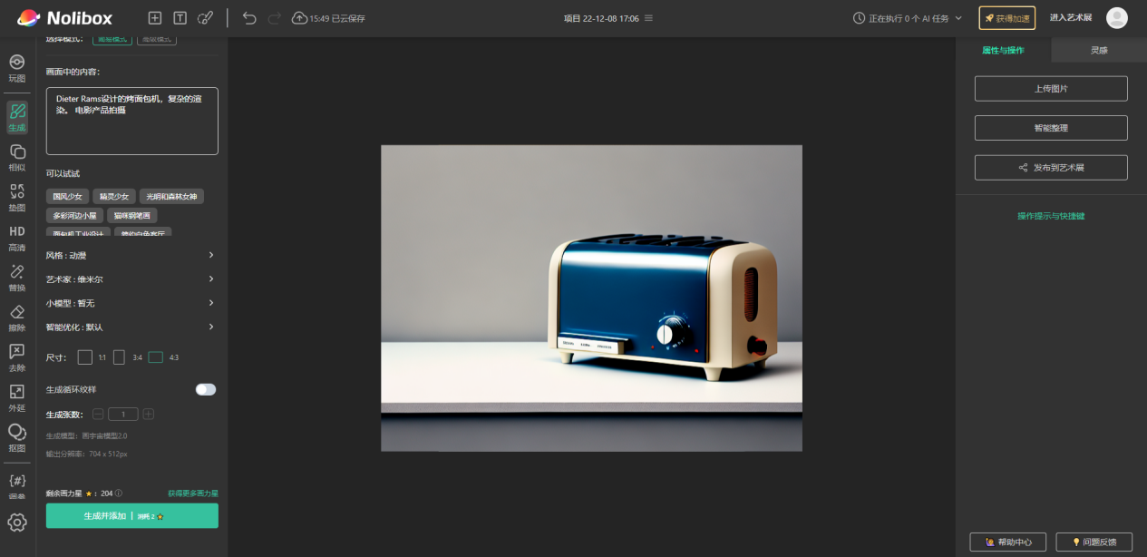
Task: Increase generation count with plus button
Action: (x=149, y=414)
